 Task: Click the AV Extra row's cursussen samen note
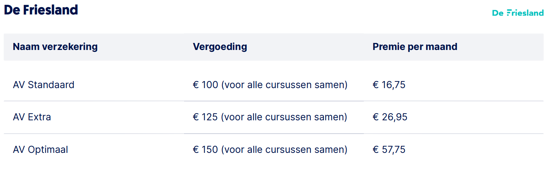tap(284, 117)
